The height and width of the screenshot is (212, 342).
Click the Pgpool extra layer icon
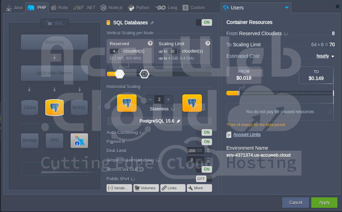point(79,141)
